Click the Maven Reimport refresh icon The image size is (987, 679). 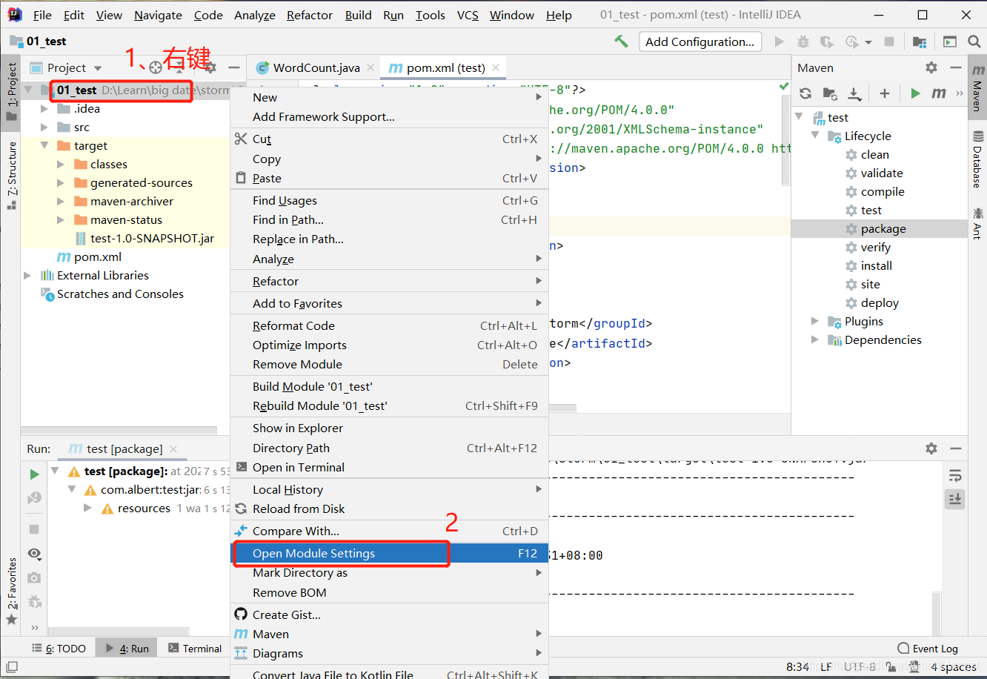point(805,93)
